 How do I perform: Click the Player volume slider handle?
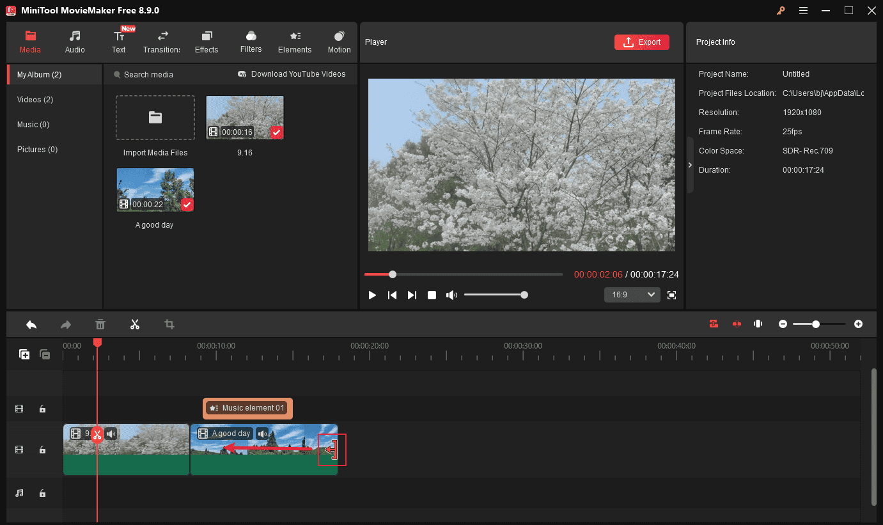click(x=524, y=295)
